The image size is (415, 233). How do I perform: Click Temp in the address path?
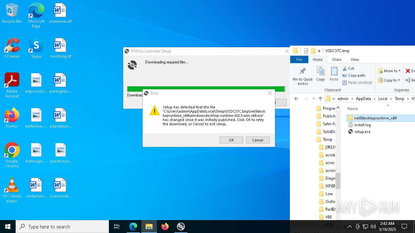coord(399,99)
